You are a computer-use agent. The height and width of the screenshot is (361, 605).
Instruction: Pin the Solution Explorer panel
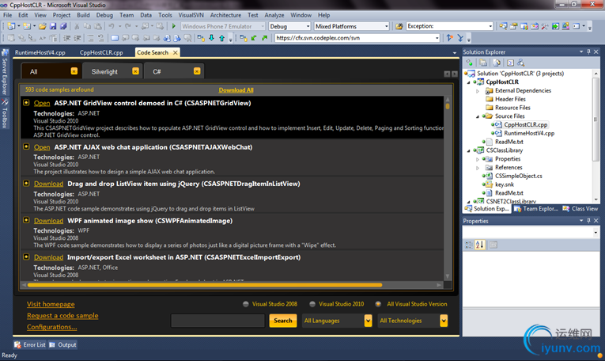point(588,51)
